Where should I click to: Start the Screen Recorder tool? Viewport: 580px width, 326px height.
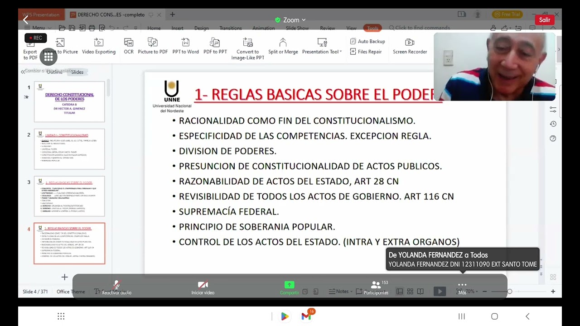(410, 46)
